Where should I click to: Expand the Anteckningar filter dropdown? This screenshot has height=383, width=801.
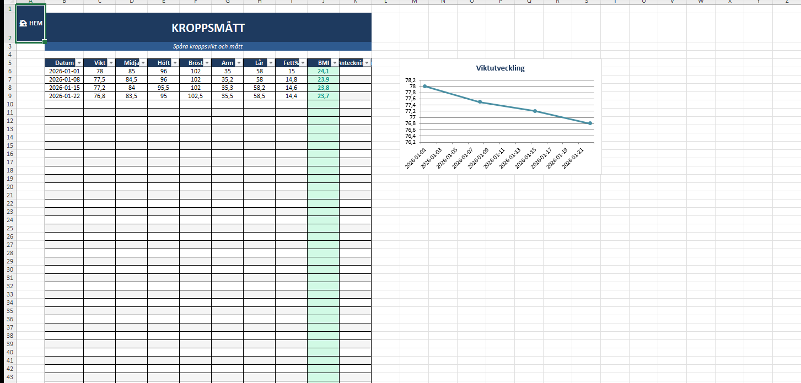[x=367, y=63]
